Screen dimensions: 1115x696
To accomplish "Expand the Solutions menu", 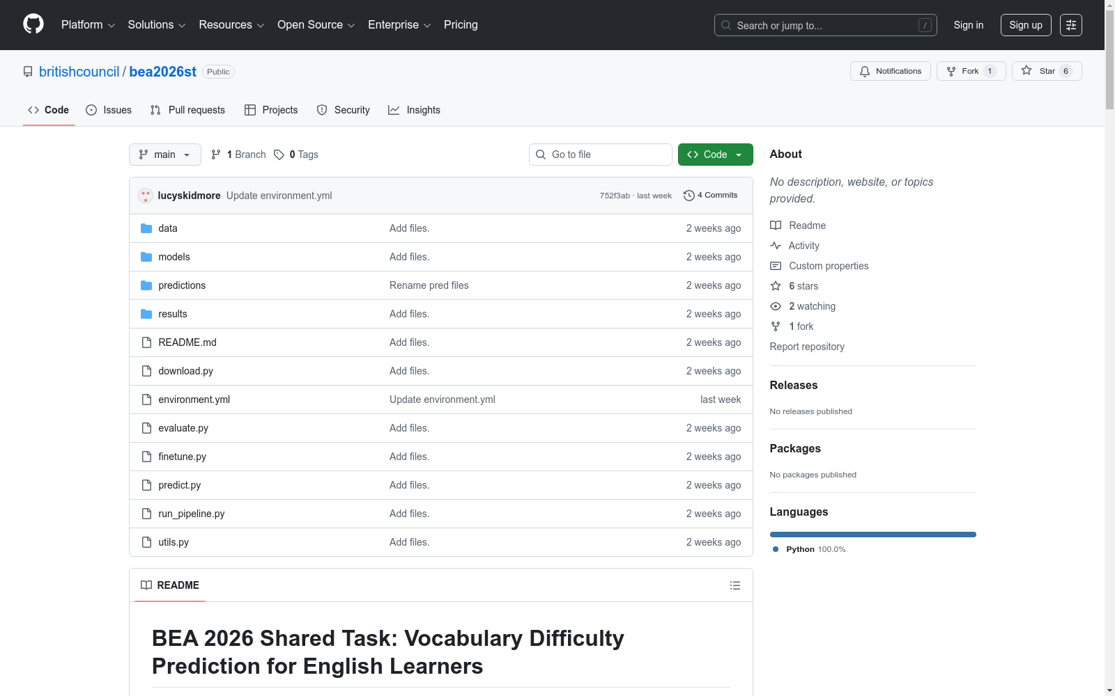I will [157, 25].
